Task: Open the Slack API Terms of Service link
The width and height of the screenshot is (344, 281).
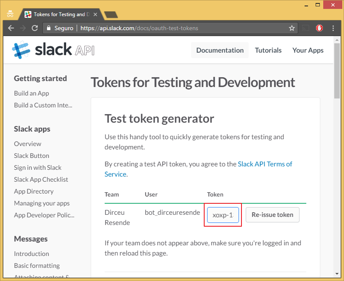Action: coord(265,164)
